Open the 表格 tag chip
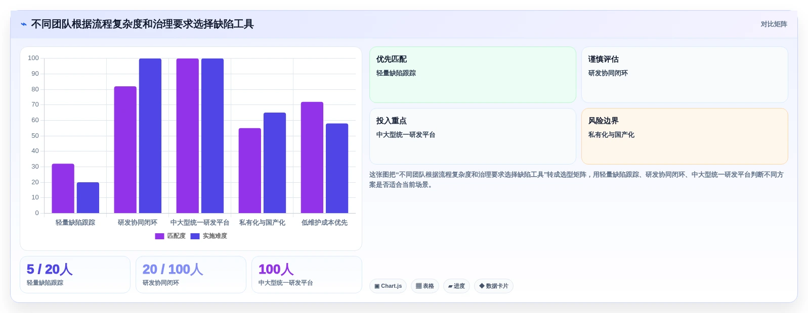Image resolution: width=808 pixels, height=313 pixels. (x=425, y=286)
